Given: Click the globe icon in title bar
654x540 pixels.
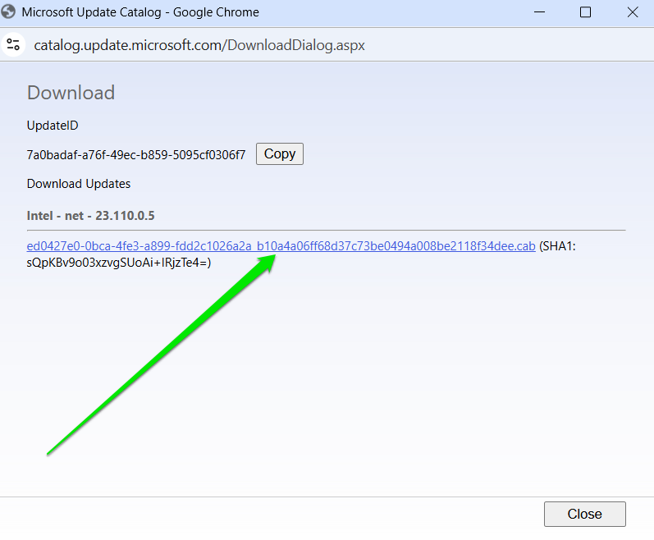Looking at the screenshot, I should [x=8, y=11].
